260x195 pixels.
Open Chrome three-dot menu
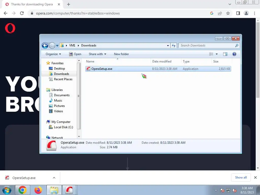click(x=254, y=13)
